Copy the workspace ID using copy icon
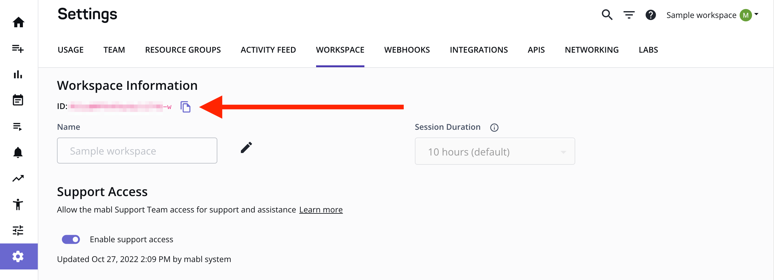 [186, 107]
